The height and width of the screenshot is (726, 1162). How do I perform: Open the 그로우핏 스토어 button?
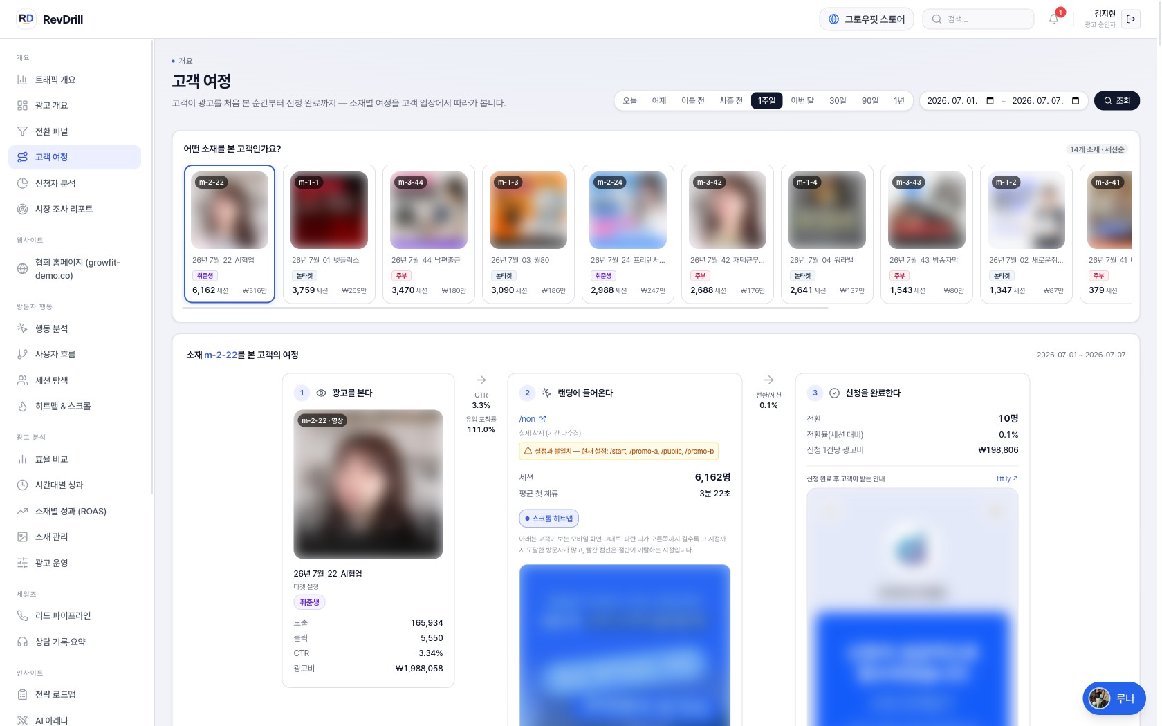[x=867, y=19]
